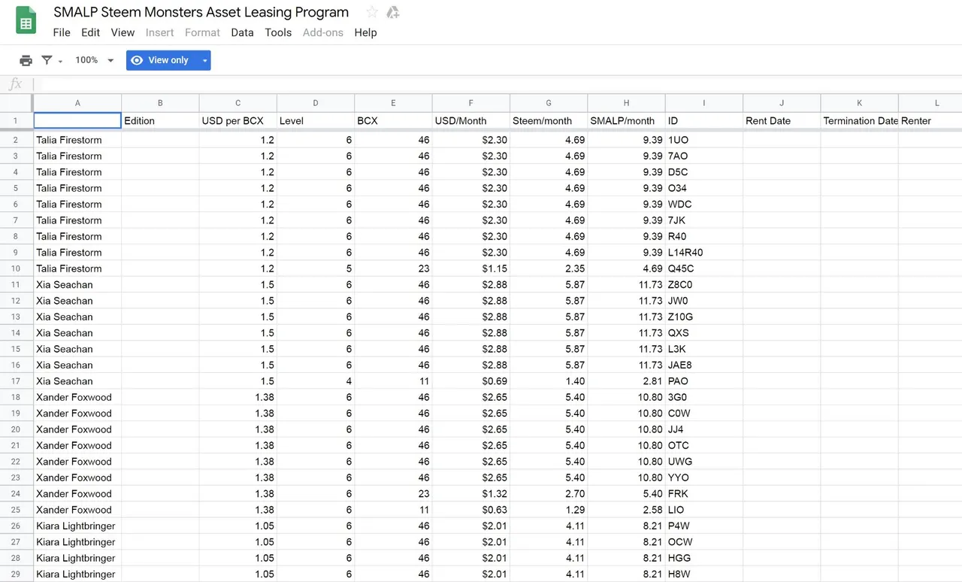Click the 2.58 SMALP/month cell
Screen dimensions: 962x582
coord(626,510)
